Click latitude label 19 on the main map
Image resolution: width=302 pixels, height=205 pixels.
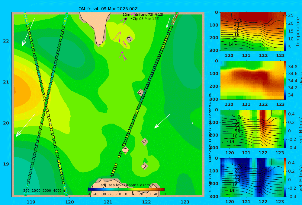(6, 164)
